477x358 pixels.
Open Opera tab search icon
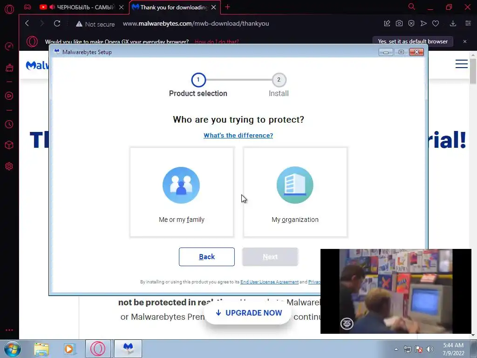click(412, 7)
